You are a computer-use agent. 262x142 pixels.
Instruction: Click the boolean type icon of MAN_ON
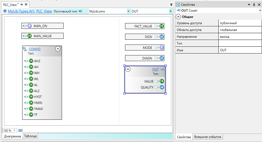30,26
